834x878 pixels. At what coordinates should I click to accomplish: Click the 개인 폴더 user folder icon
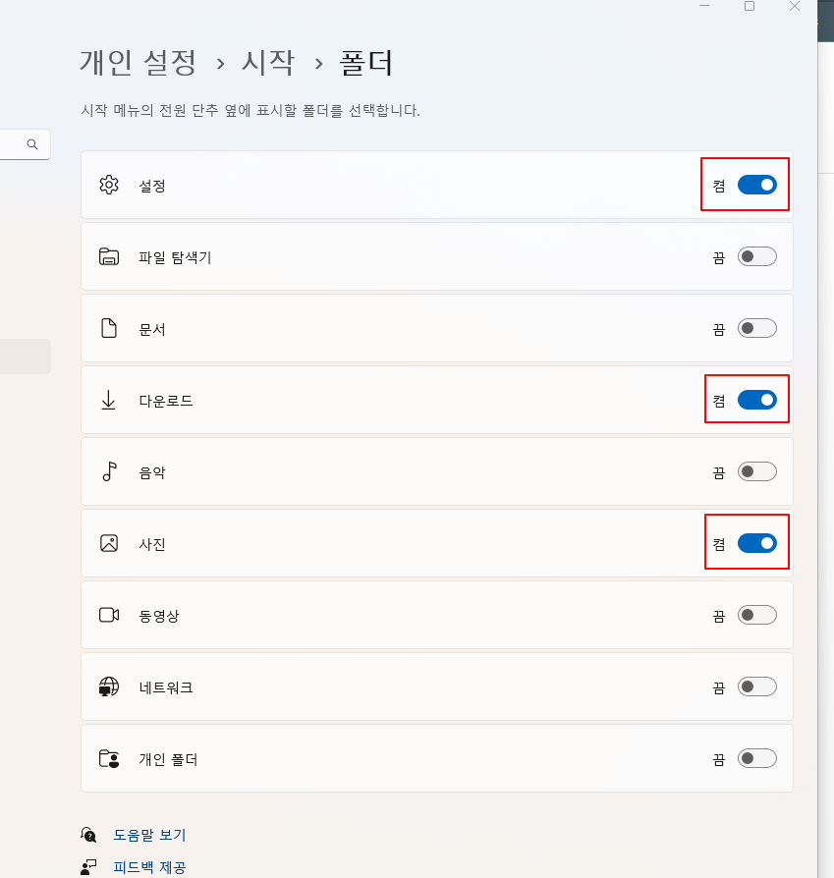click(109, 758)
